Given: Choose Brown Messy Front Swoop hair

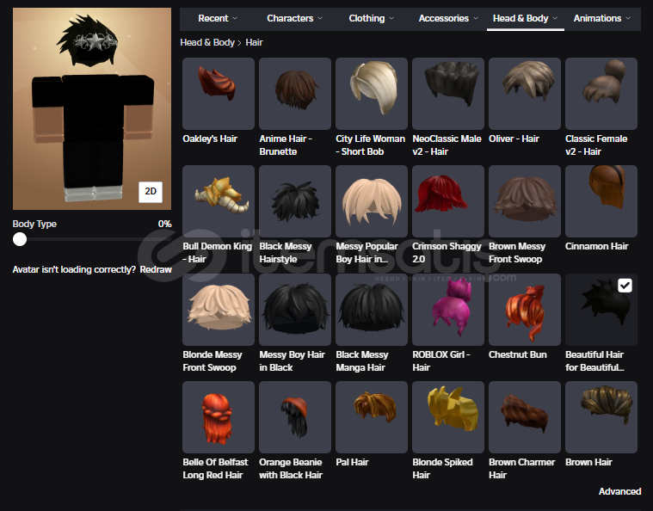Looking at the screenshot, I should (x=525, y=201).
